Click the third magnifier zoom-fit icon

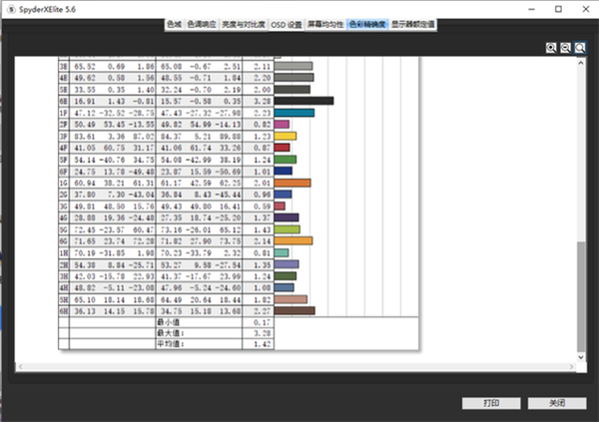click(x=580, y=47)
